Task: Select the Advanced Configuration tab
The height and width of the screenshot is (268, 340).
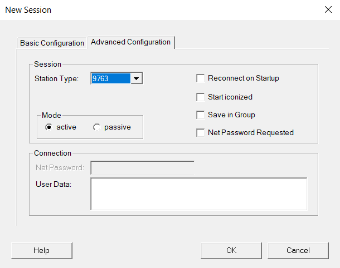Action: point(131,42)
